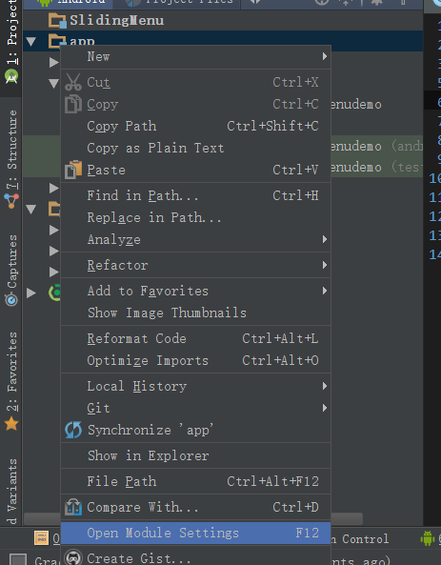The width and height of the screenshot is (441, 565).
Task: Click the Create Gist GitHub icon
Action: point(73,557)
